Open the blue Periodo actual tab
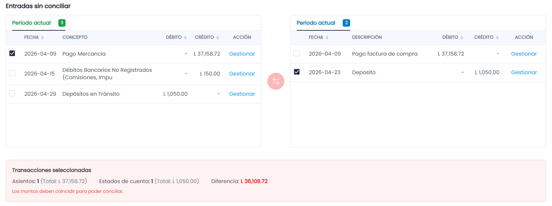The image size is (552, 206). tap(316, 23)
